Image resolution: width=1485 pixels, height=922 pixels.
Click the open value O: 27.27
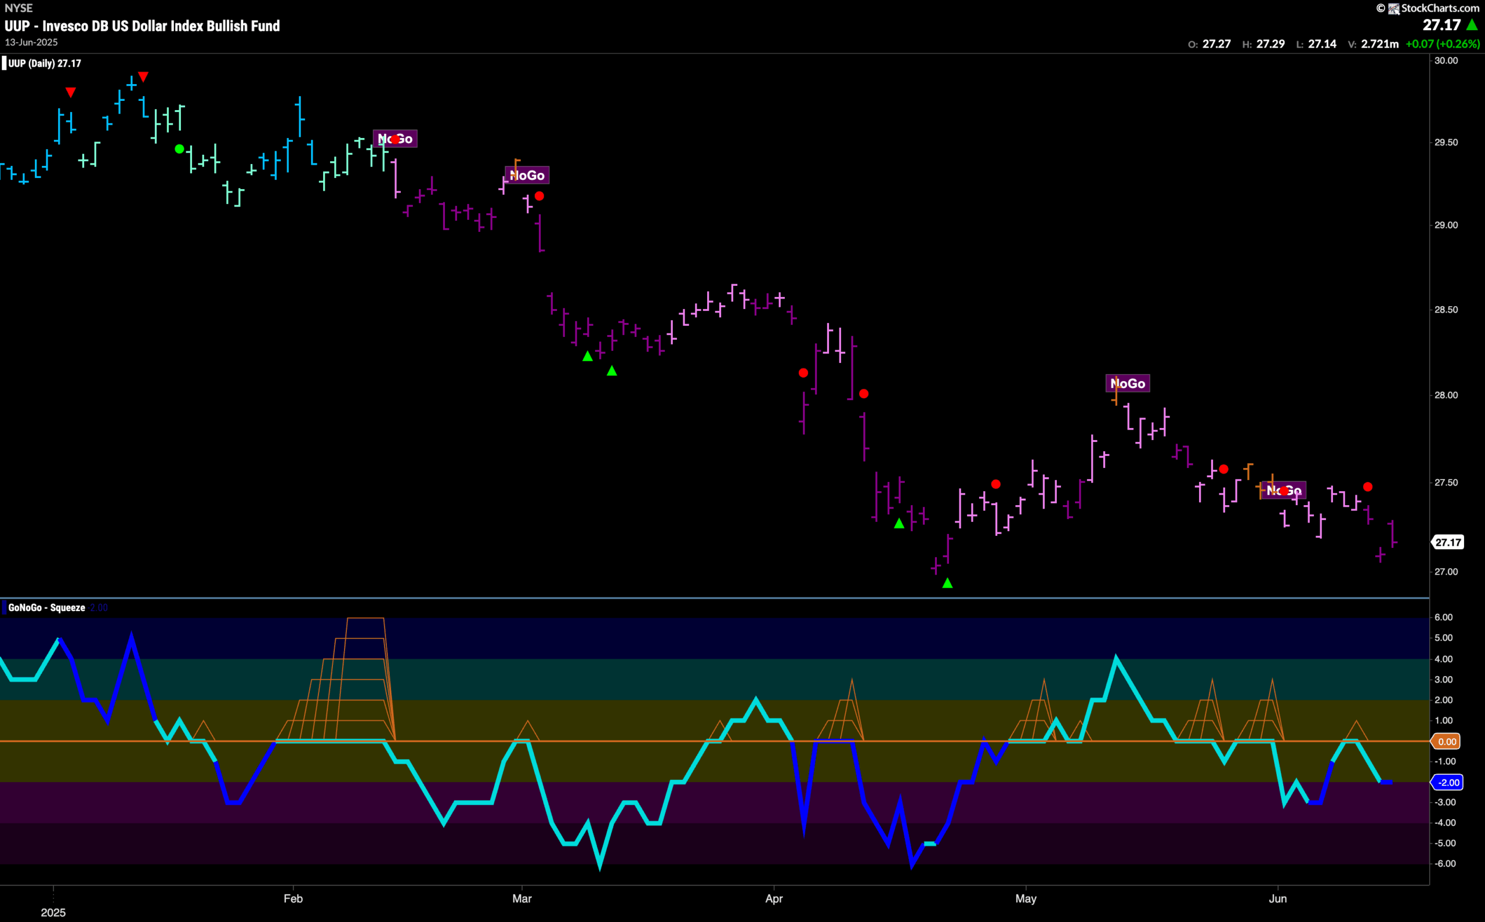click(x=1209, y=44)
